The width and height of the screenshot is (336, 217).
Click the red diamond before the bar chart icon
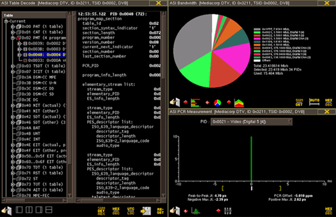[185, 103]
